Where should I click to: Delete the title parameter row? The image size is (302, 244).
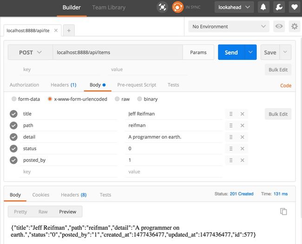click(242, 114)
